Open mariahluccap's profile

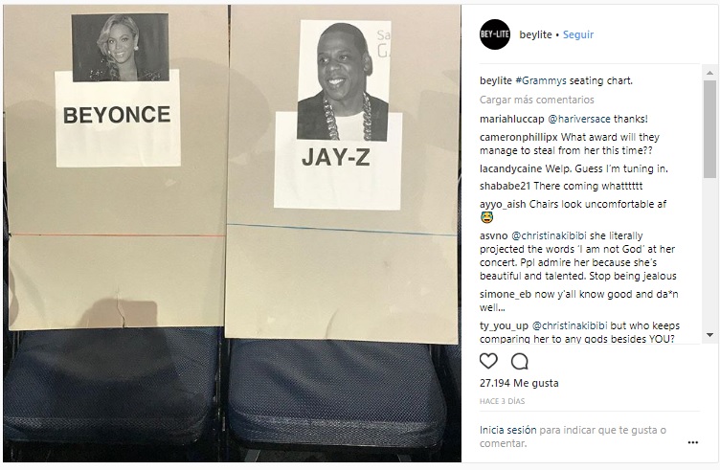tap(512, 119)
